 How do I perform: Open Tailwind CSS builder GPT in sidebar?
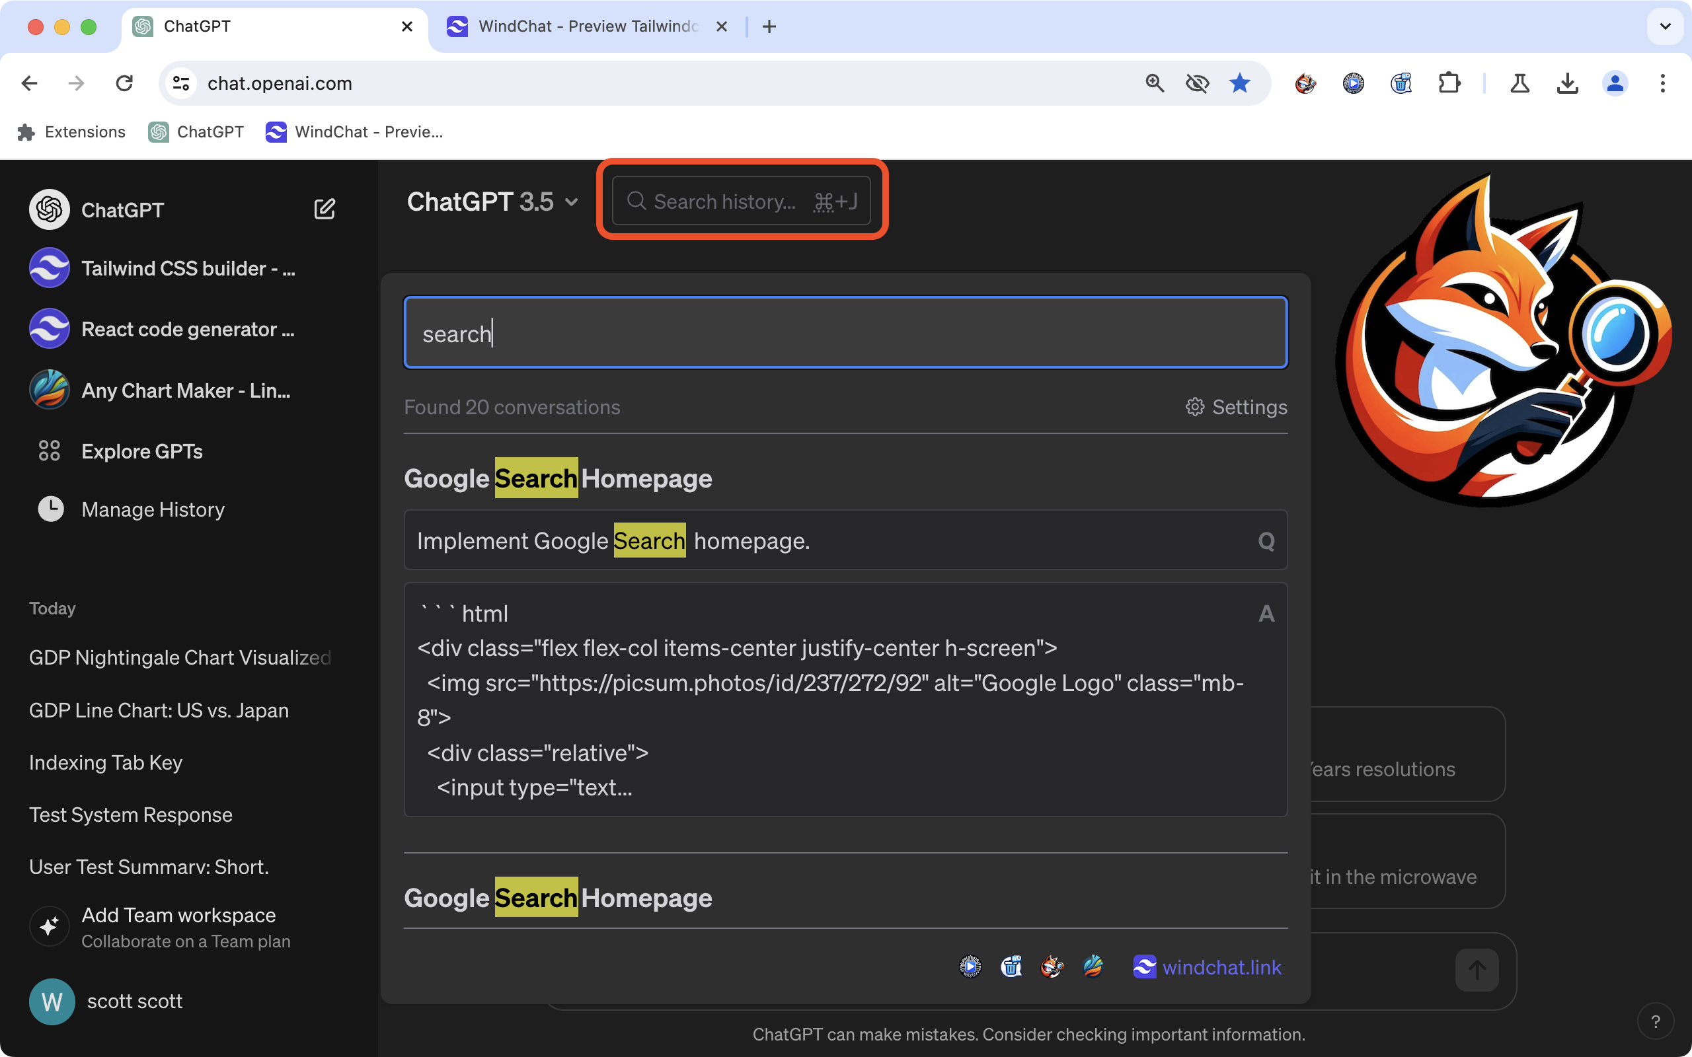188,268
